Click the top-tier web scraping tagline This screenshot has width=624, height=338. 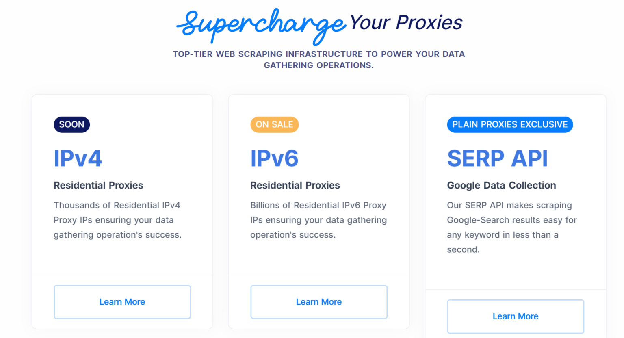coord(318,59)
